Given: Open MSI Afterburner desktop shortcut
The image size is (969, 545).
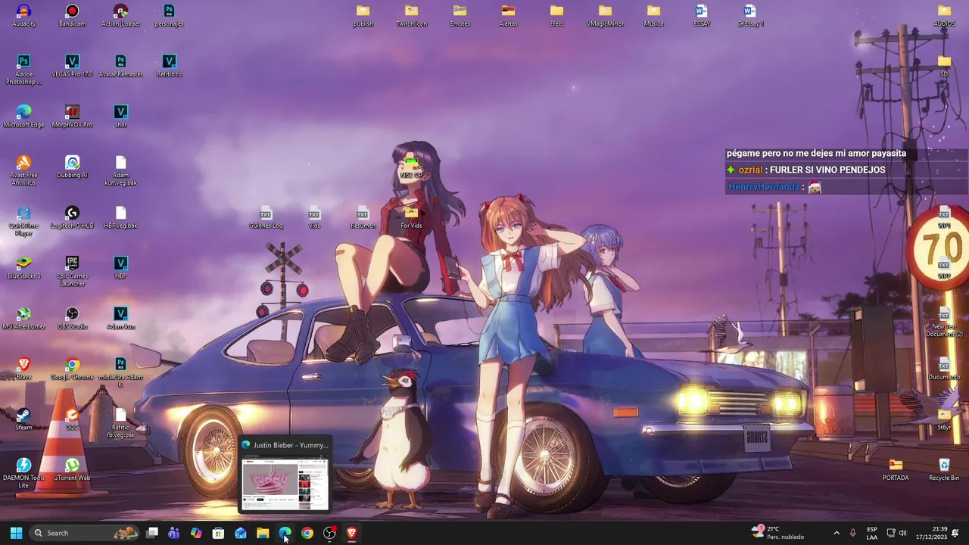Looking at the screenshot, I should (23, 319).
